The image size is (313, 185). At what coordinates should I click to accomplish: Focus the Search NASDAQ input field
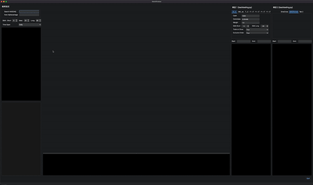[x=29, y=12]
